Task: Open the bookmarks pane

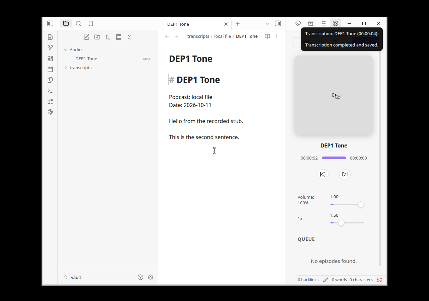Action: tap(91, 23)
